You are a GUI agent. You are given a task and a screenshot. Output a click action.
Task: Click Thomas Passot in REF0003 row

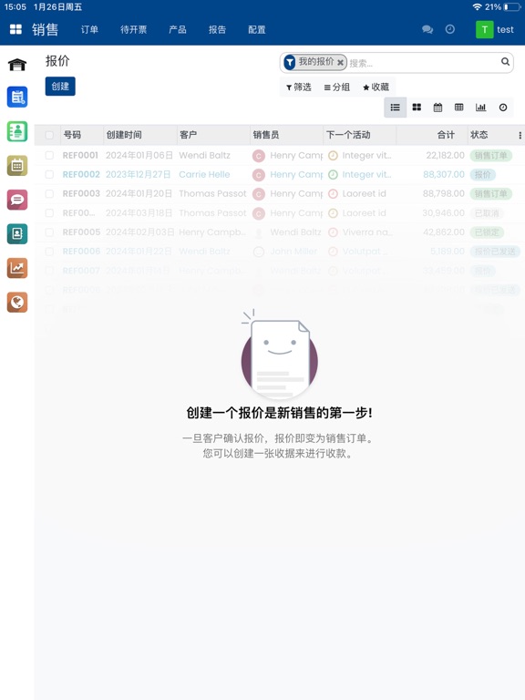[x=212, y=194]
